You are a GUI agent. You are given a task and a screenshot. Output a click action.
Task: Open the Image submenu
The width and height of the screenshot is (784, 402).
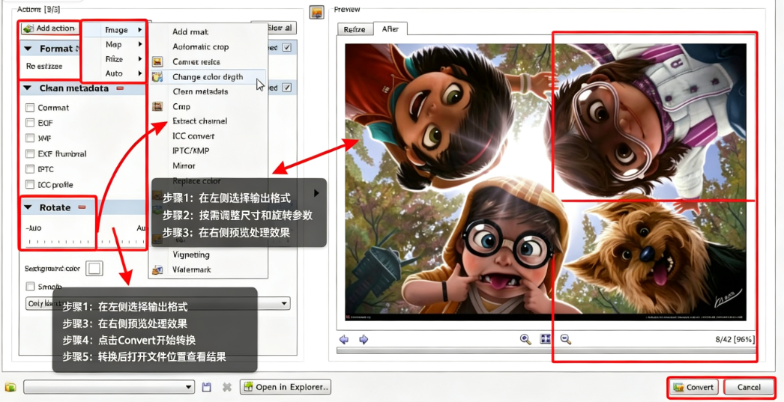115,30
